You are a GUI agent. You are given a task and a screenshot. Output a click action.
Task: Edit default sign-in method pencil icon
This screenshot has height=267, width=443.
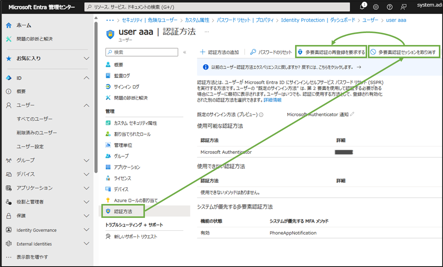tap(352, 114)
